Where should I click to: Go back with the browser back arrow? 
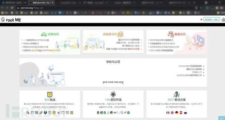[x=2, y=8]
